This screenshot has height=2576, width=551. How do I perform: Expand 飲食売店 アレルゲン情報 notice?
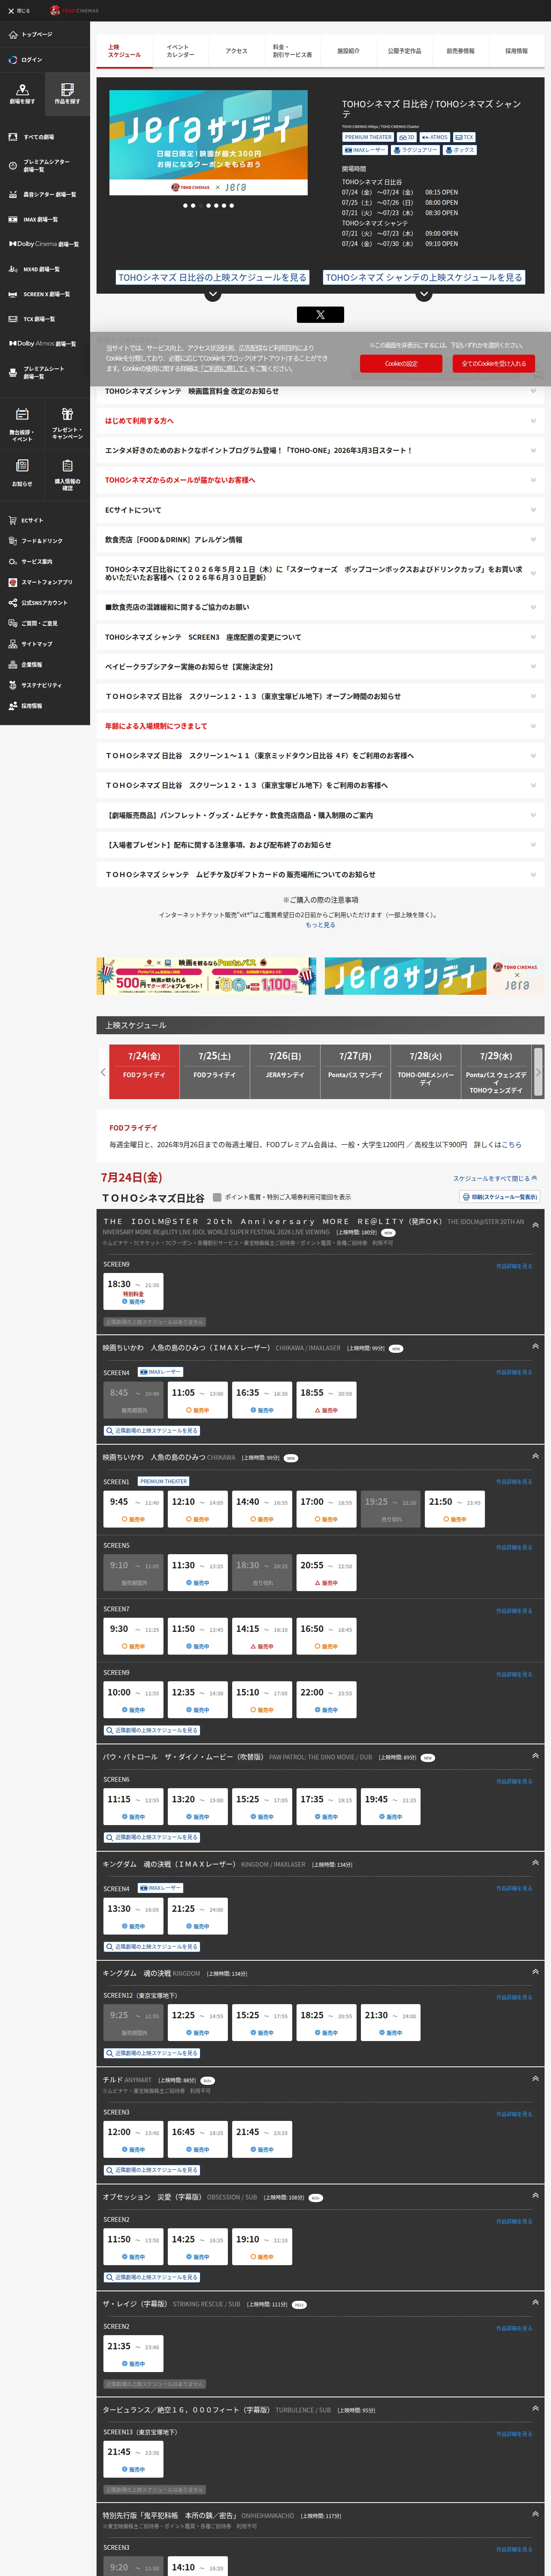(320, 540)
